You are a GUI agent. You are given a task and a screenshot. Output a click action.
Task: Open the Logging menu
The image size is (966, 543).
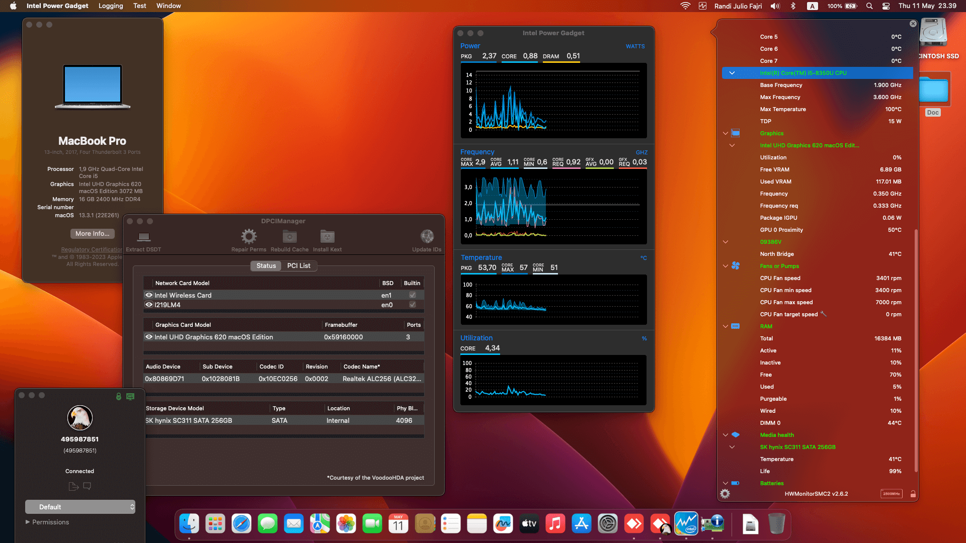click(x=111, y=6)
